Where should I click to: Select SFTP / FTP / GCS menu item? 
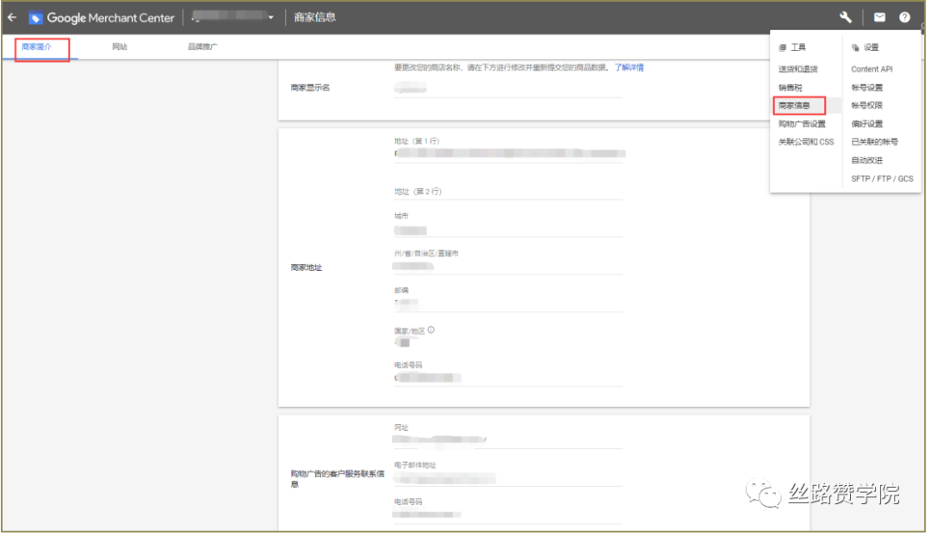(882, 179)
